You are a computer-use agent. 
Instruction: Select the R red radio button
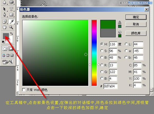102,65
